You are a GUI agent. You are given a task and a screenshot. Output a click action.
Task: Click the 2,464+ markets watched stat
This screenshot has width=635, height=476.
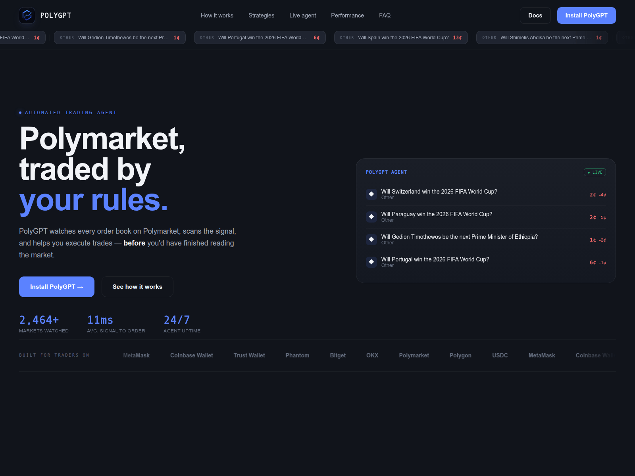tap(44, 324)
